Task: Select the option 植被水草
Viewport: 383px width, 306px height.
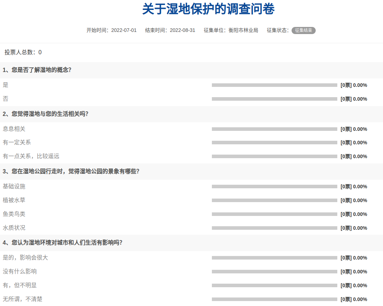Action: pos(14,200)
